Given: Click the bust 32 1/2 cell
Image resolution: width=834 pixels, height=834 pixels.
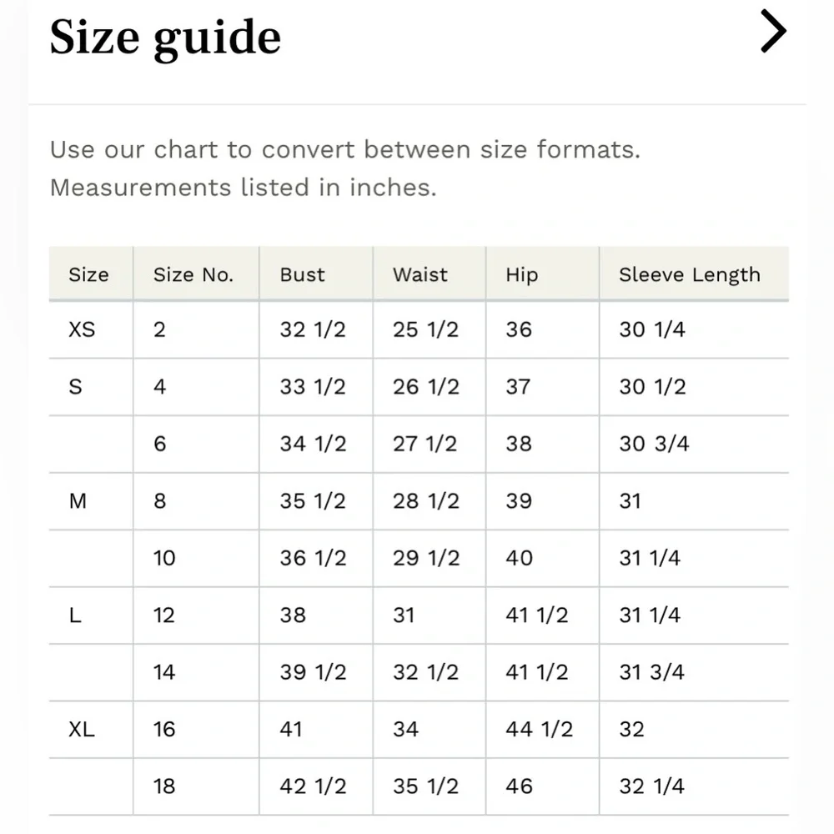Looking at the screenshot, I should [x=312, y=329].
